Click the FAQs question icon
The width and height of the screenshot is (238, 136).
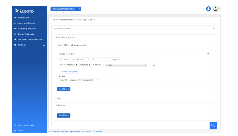(x=15, y=131)
